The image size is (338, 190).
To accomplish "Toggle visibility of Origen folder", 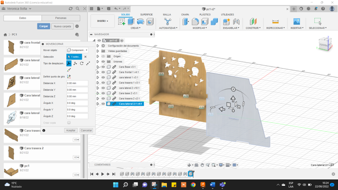I will [103, 56].
